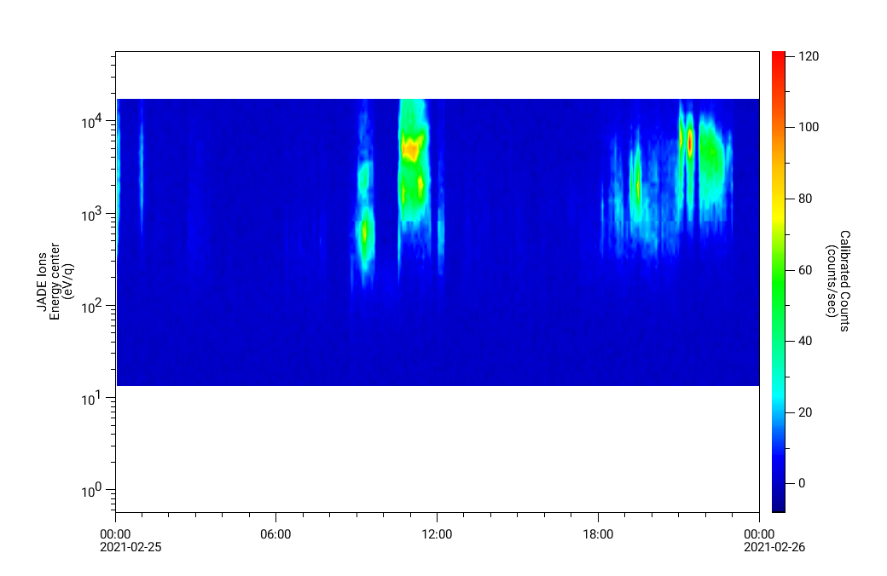
Task: Click the 0 value on the colorbar
Action: (x=802, y=483)
